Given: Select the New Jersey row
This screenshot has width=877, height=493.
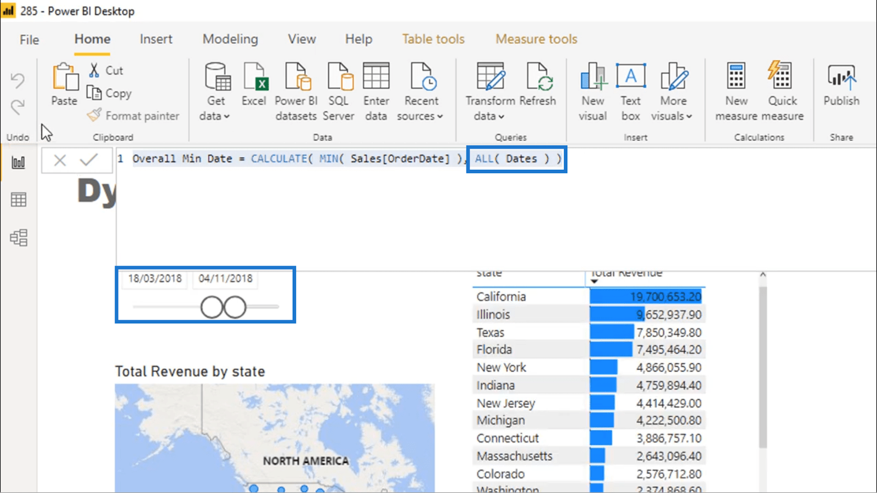Looking at the screenshot, I should [x=589, y=403].
